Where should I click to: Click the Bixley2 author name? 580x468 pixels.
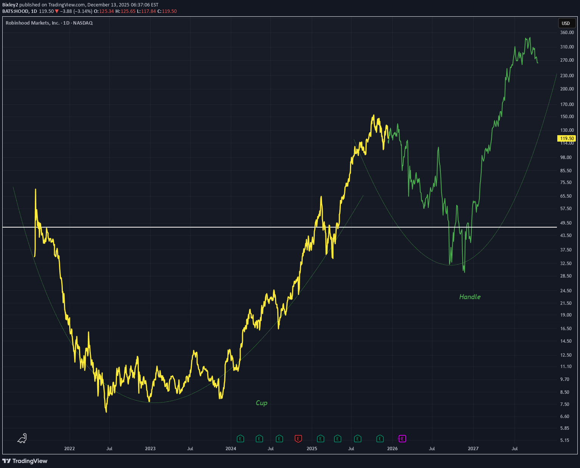10,5
